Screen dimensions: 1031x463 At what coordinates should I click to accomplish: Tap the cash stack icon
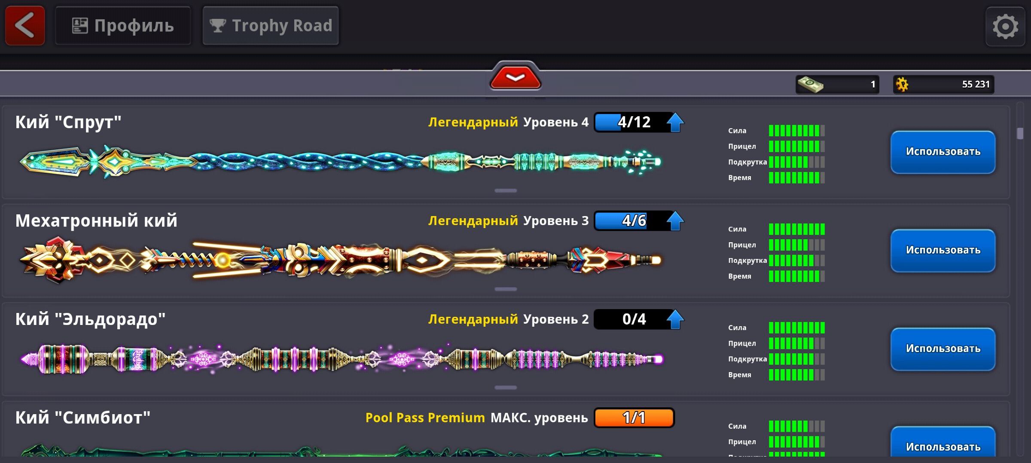pyautogui.click(x=810, y=84)
